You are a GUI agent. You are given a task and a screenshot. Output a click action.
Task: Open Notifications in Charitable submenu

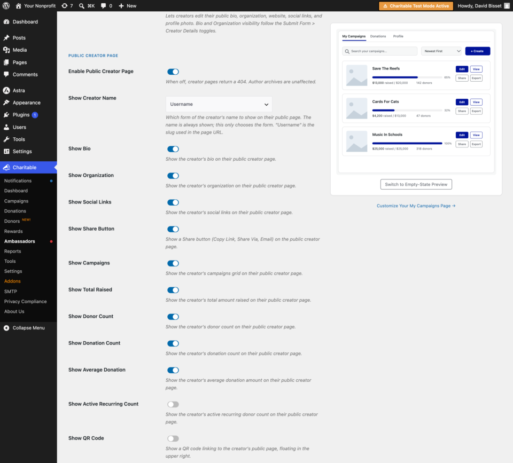(18, 181)
